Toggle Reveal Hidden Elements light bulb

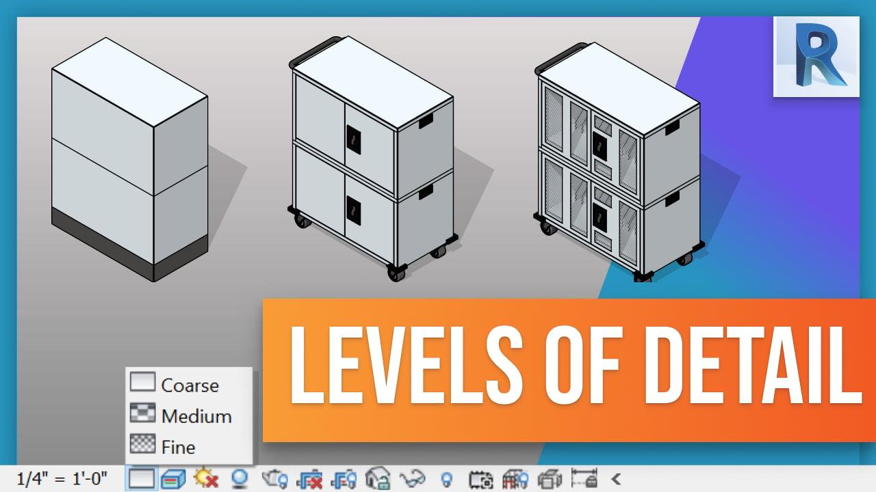(x=447, y=479)
